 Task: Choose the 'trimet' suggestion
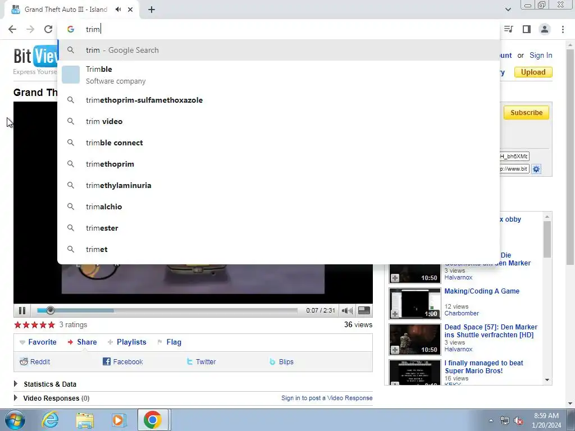[279, 249]
